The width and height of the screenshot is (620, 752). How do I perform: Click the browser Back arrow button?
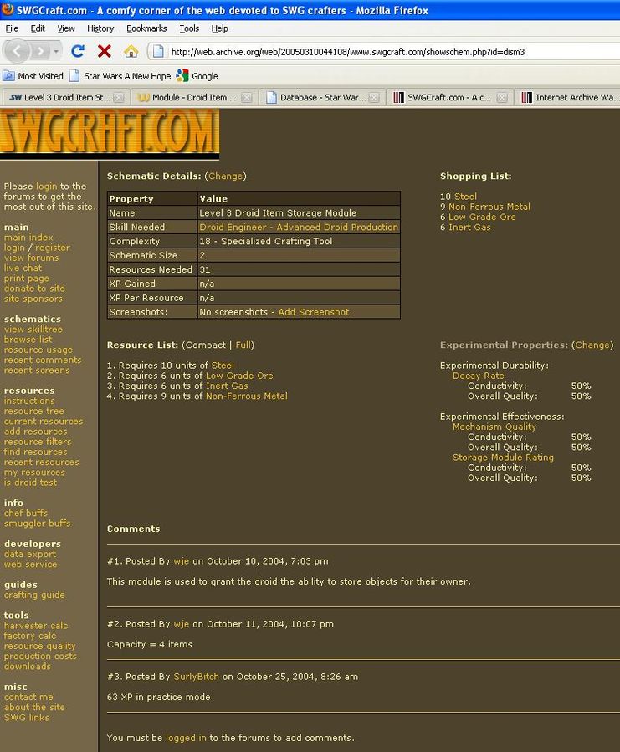pyautogui.click(x=18, y=51)
